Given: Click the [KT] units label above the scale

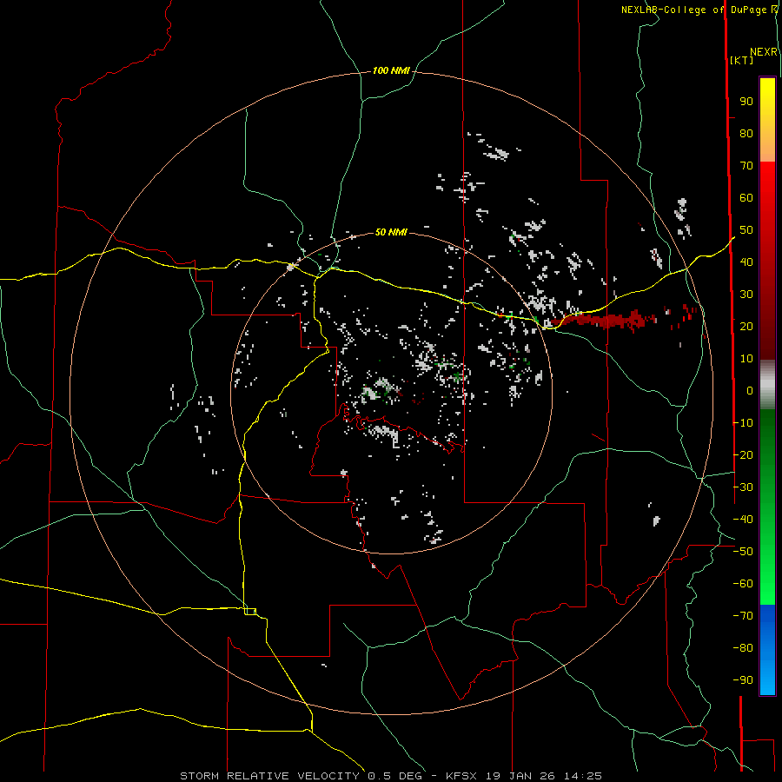Looking at the screenshot, I should click(741, 60).
